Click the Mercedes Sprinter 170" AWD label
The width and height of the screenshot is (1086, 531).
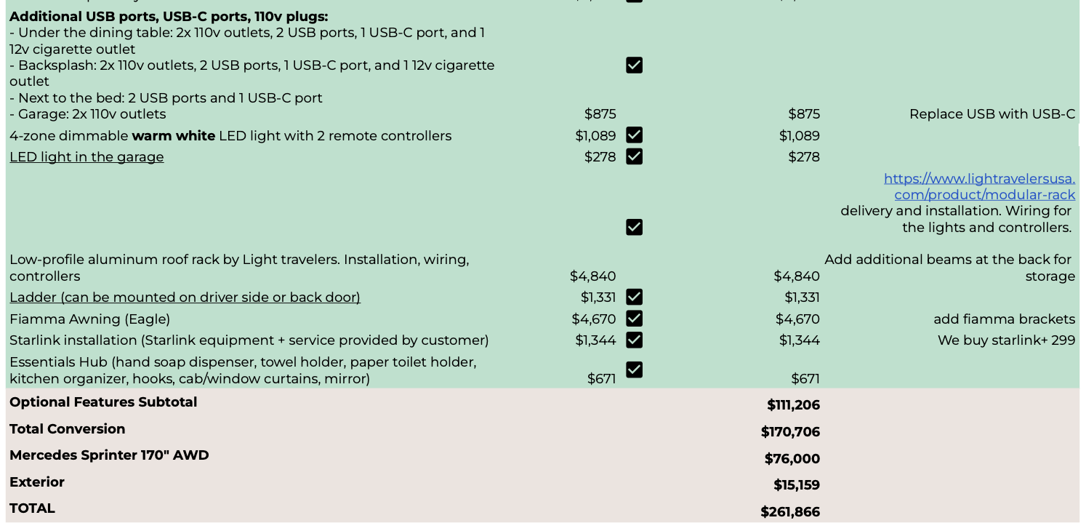[109, 455]
